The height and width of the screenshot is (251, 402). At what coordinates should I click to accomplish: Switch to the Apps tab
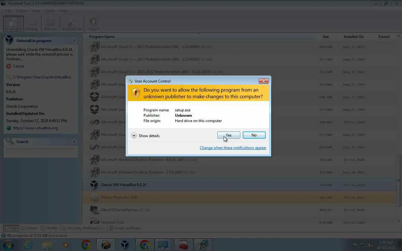[x=11, y=228]
